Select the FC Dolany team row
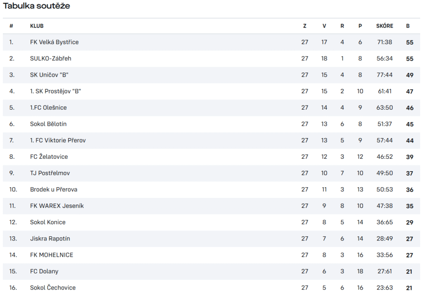423x294 pixels. [211, 271]
